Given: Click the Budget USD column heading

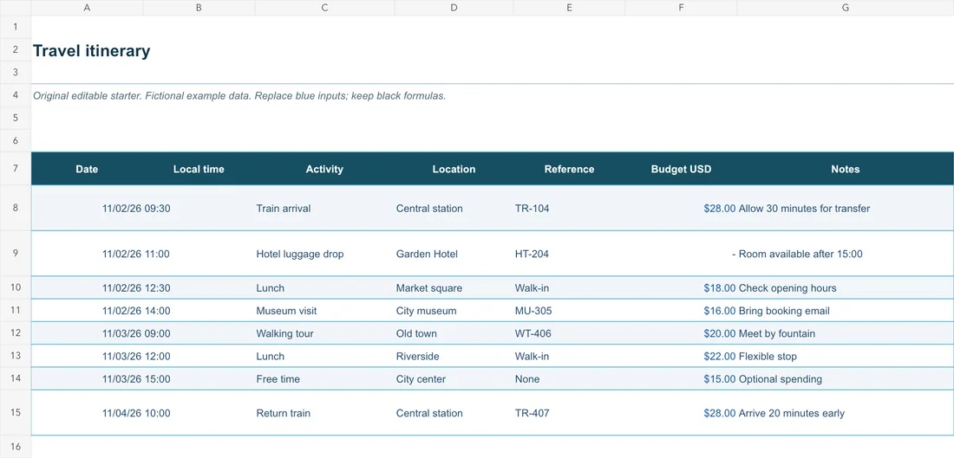Looking at the screenshot, I should click(x=681, y=169).
